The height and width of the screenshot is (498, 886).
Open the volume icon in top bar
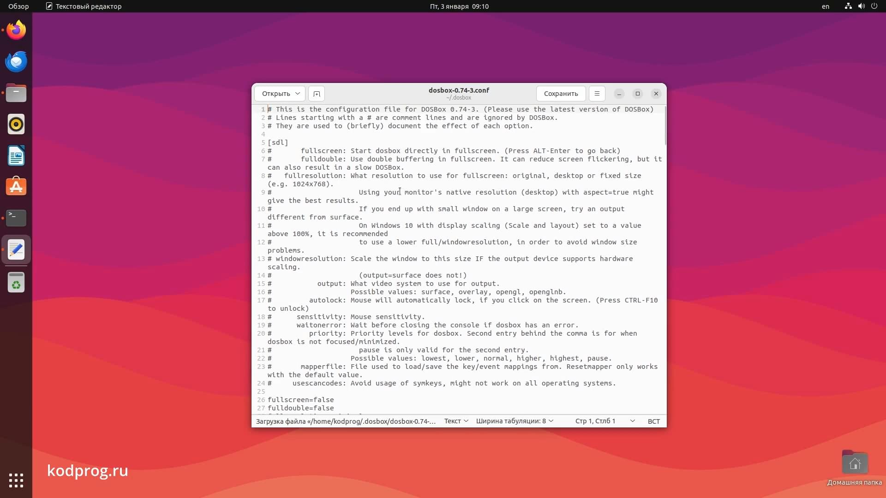click(x=861, y=6)
